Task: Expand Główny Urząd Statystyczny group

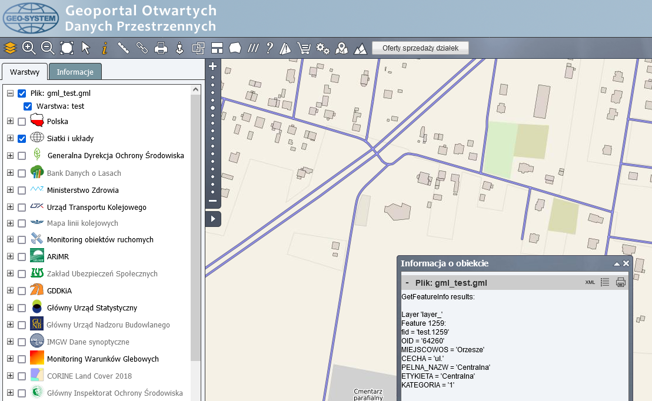Action: point(11,308)
